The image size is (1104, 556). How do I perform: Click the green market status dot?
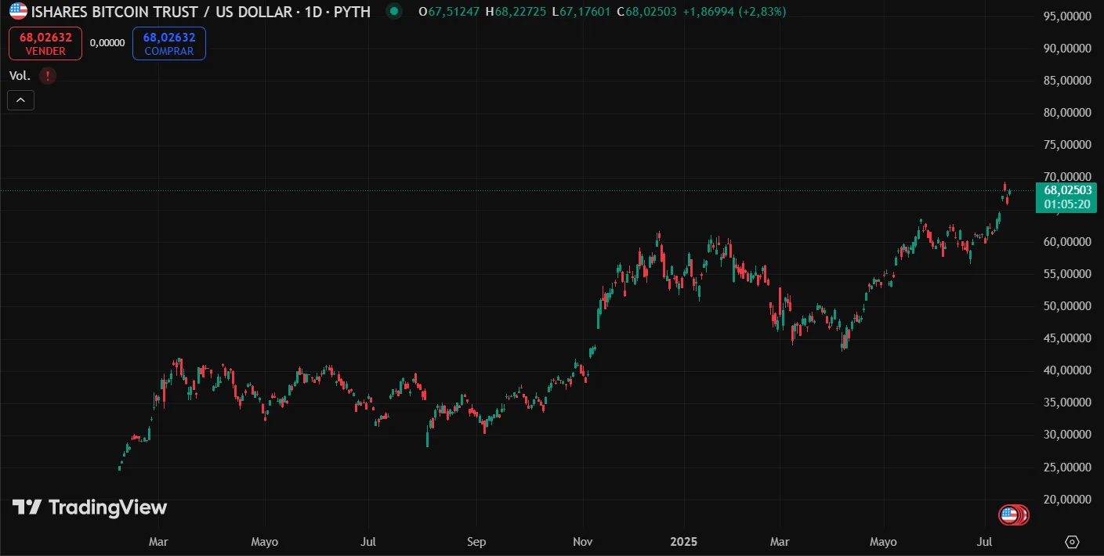393,12
